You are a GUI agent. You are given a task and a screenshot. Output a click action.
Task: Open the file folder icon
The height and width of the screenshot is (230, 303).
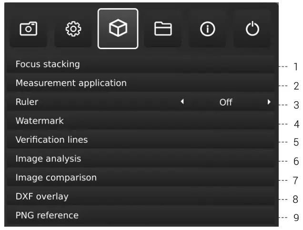[x=162, y=29]
